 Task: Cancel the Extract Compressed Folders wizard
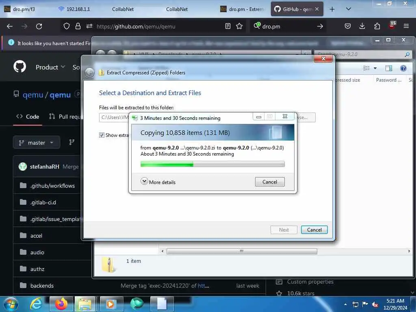click(x=314, y=230)
